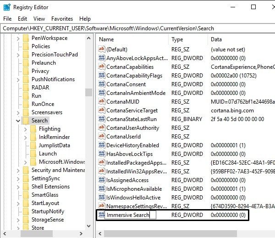Expand the Shell Extensions key

point(18,187)
